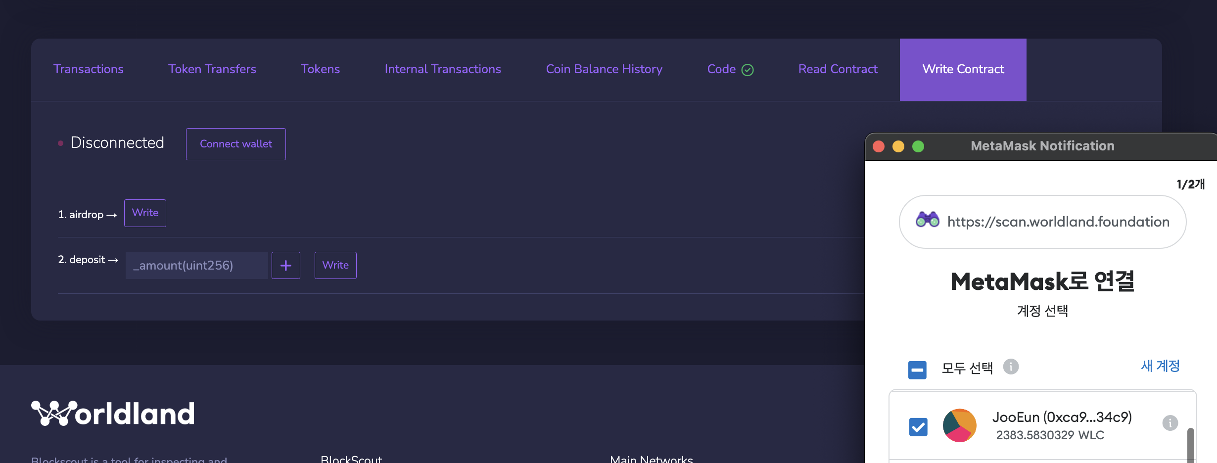Viewport: 1217px width, 463px height.
Task: Open the Tokens tab
Action: (x=320, y=69)
